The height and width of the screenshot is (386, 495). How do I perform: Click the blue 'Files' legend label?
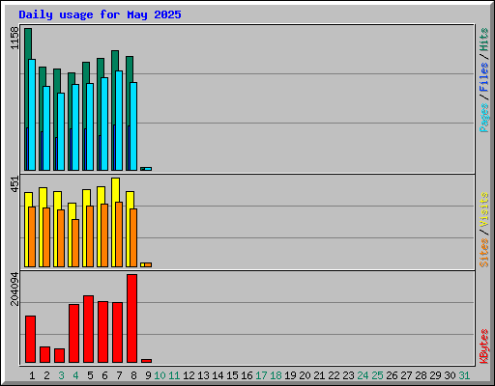point(483,76)
